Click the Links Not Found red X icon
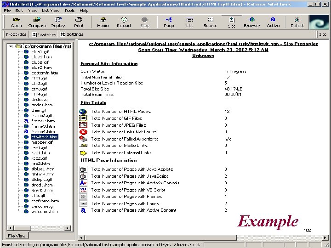 click(83, 132)
